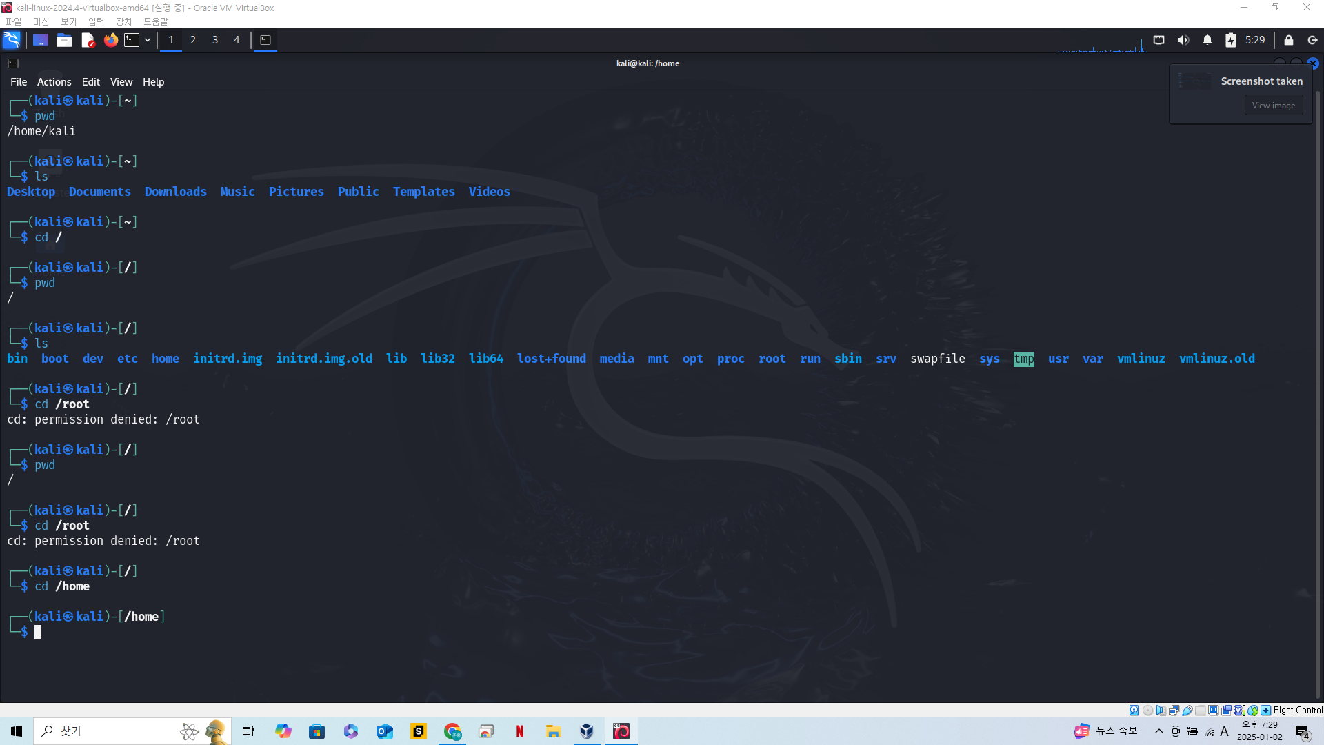Open the terminal File menu

[x=19, y=81]
